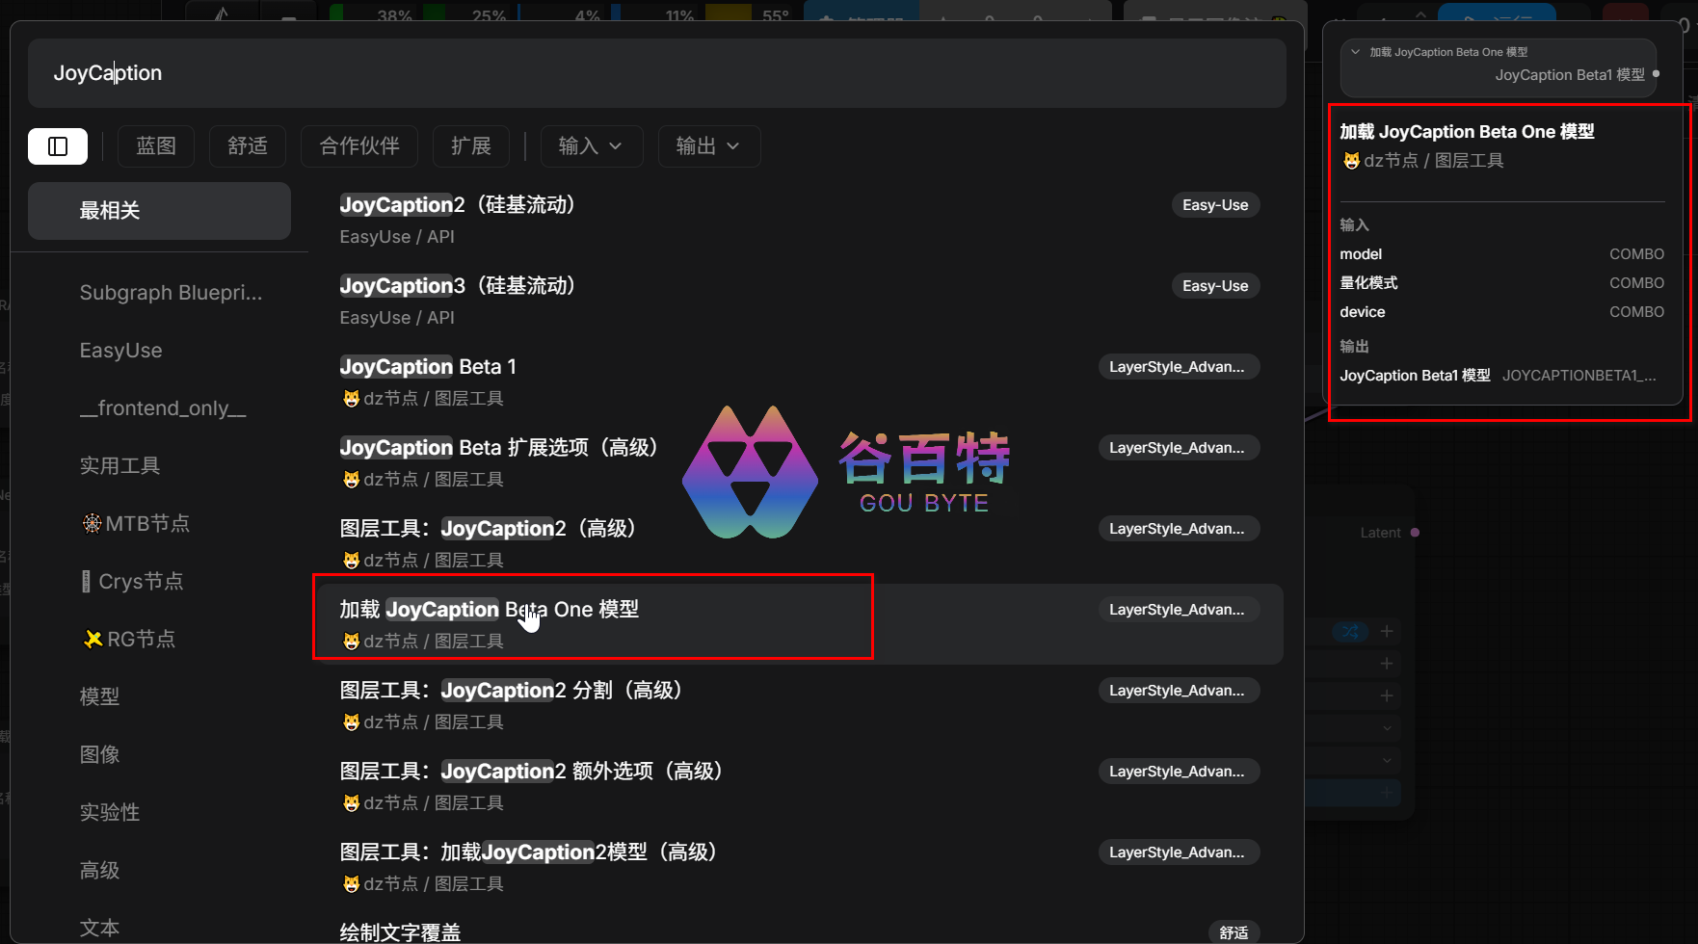1698x944 pixels.
Task: Select the 蓝图 filter chip
Action: (156, 146)
